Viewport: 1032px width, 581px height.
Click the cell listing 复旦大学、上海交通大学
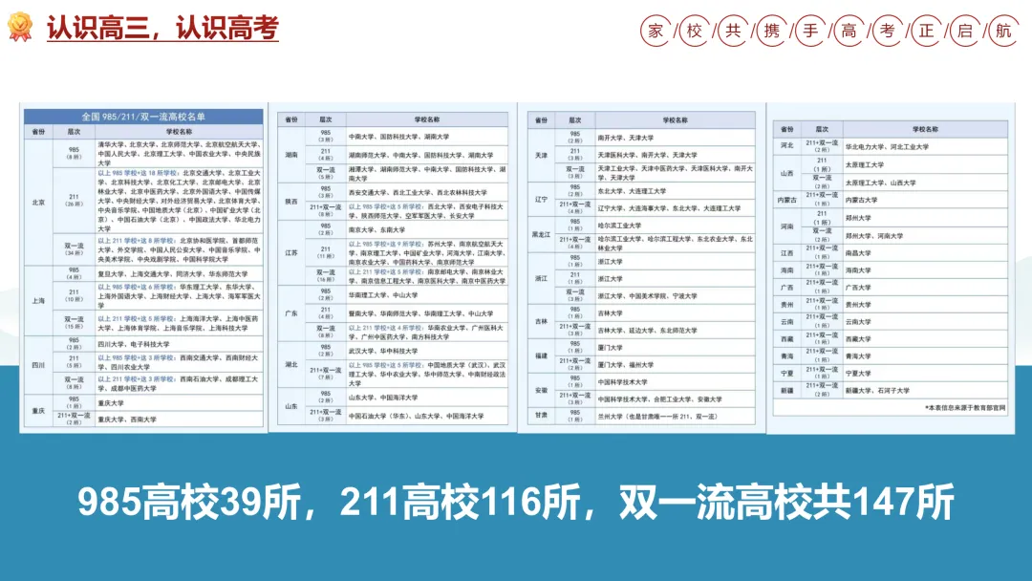(179, 273)
